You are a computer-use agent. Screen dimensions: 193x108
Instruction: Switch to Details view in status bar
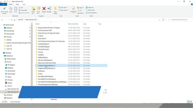(x=188, y=102)
